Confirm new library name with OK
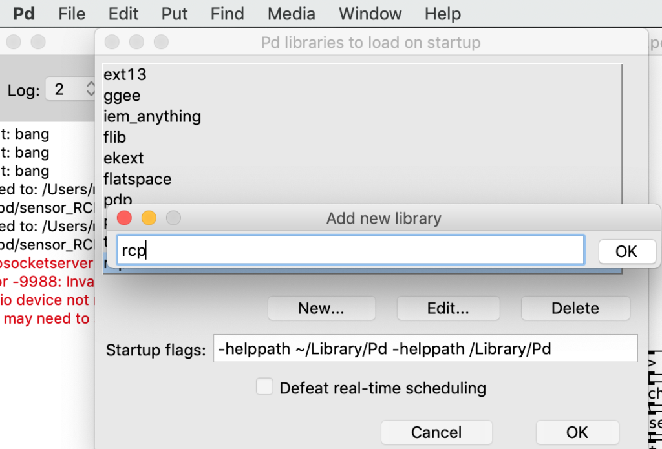Screen dimensions: 662x449 pos(626,251)
